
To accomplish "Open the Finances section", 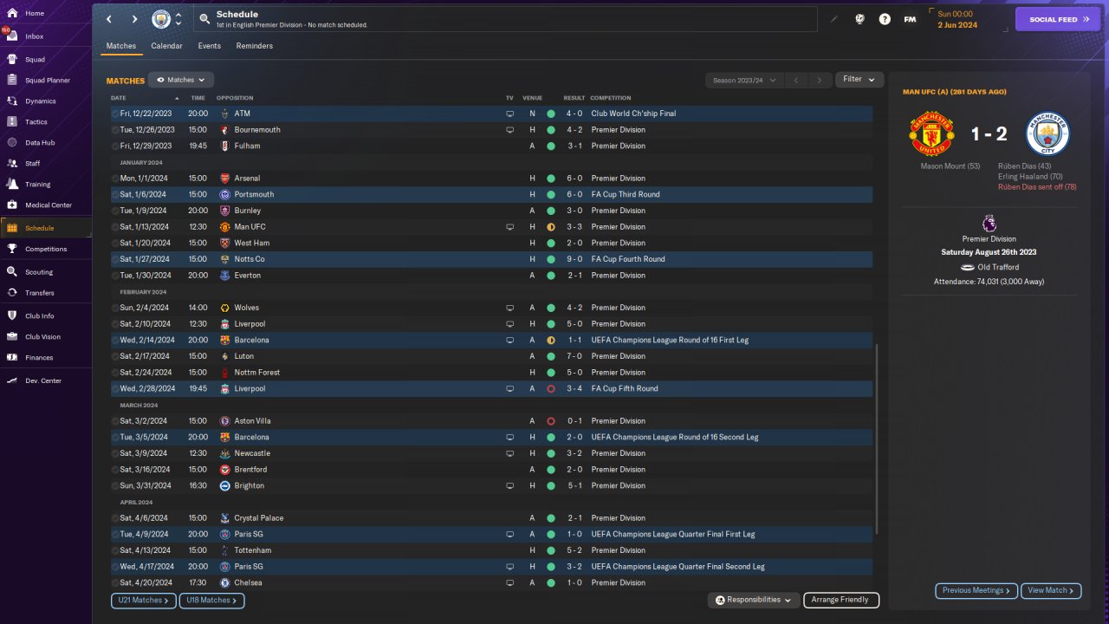I will tap(46, 358).
